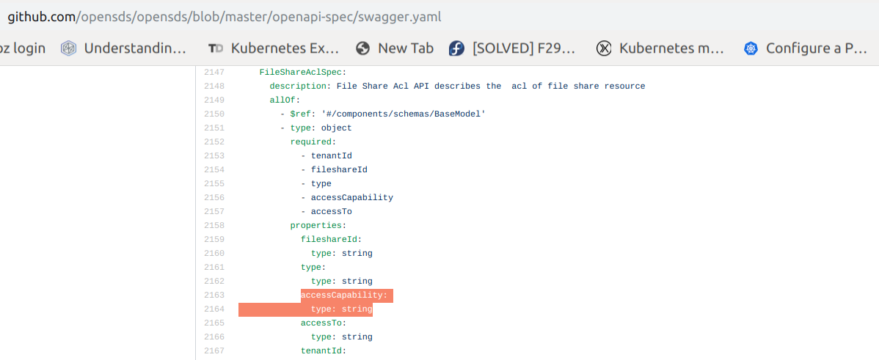Image resolution: width=879 pixels, height=360 pixels.
Task: Click 'type: object' on line 2151
Action: pyautogui.click(x=321, y=128)
